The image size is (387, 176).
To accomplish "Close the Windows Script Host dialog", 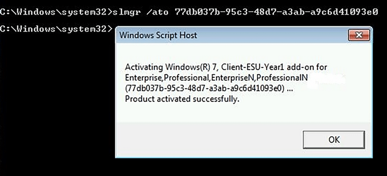I will [359, 35].
